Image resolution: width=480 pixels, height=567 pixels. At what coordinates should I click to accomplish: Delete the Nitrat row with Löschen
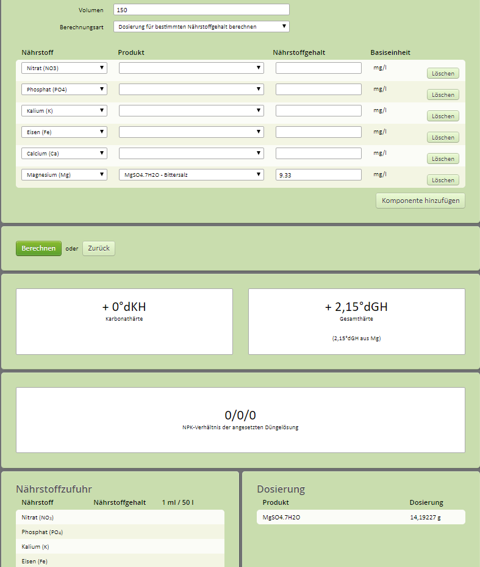click(443, 74)
